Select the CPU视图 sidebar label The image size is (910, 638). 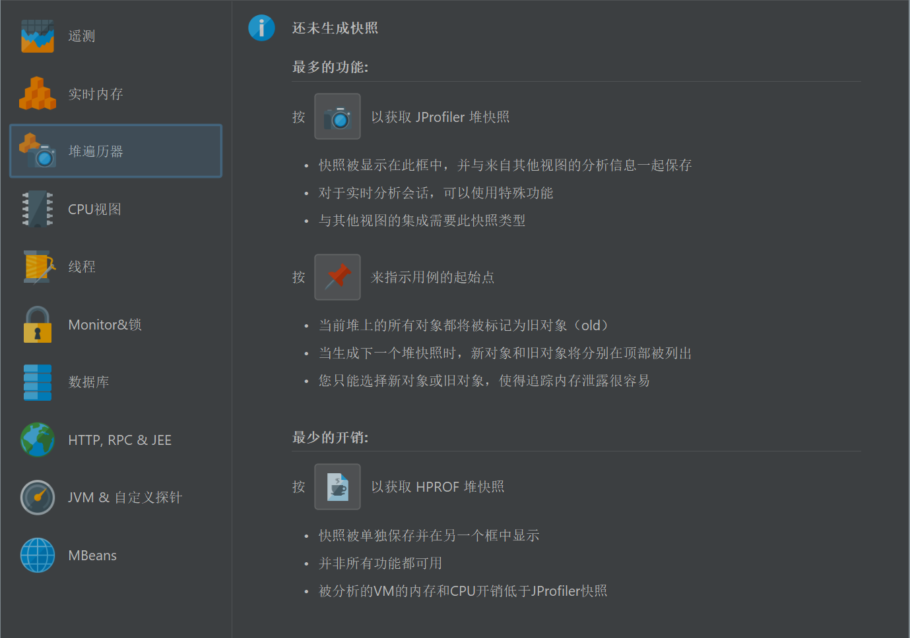94,210
